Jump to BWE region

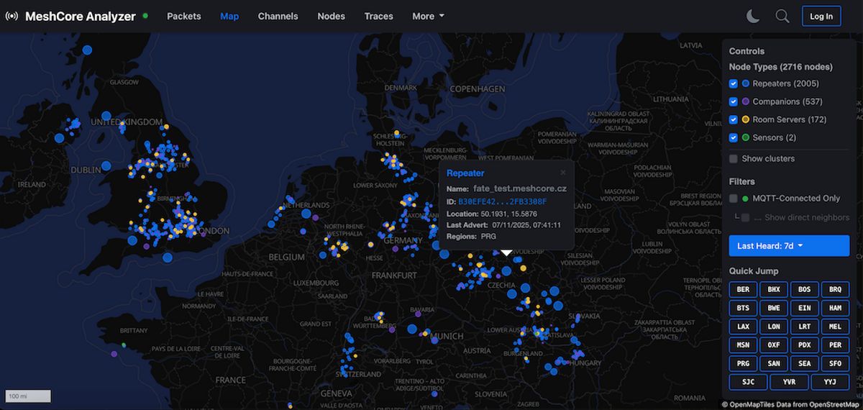pos(774,309)
